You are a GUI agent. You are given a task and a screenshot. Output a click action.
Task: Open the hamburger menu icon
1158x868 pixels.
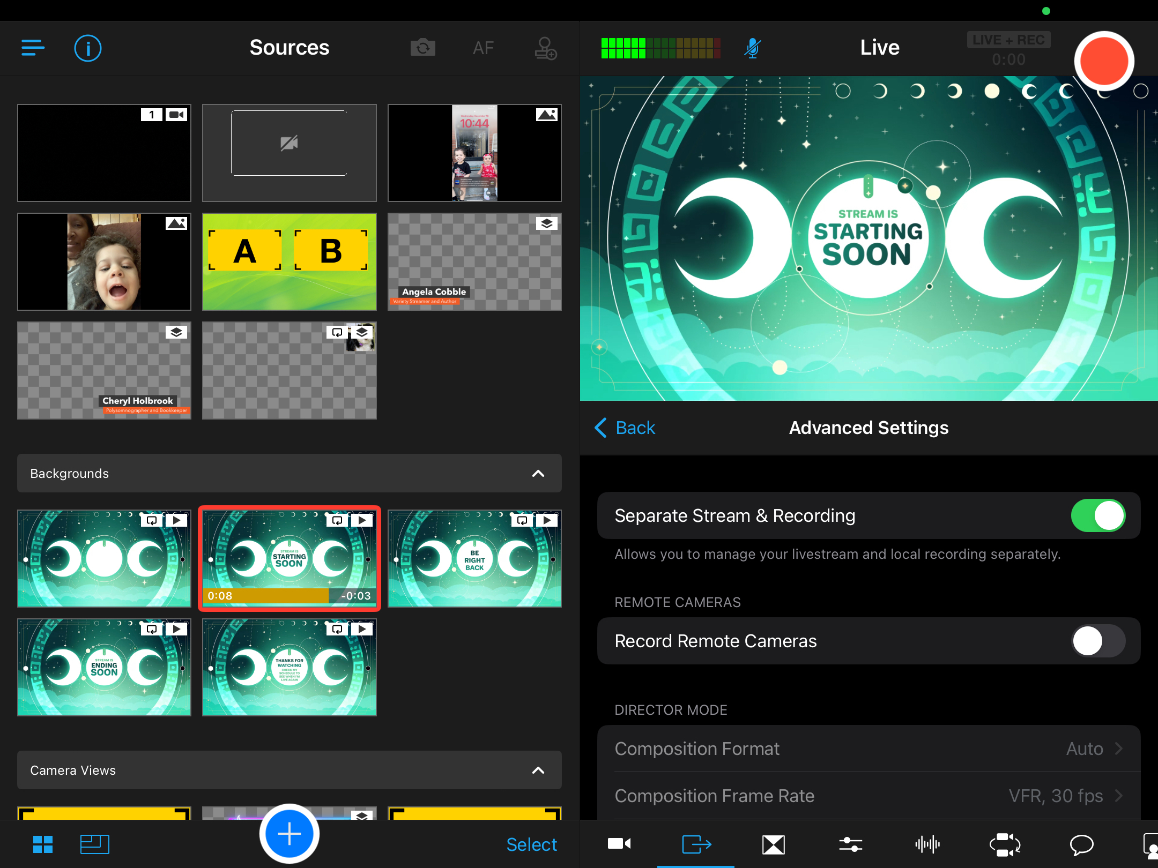click(33, 48)
